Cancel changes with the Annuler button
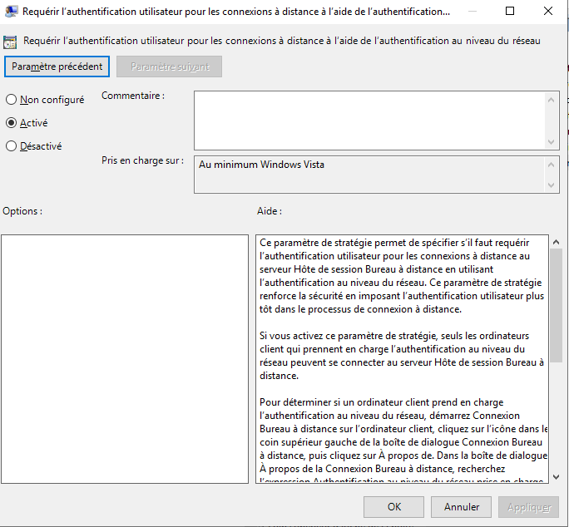Screen dimensions: 569x527 [x=462, y=507]
